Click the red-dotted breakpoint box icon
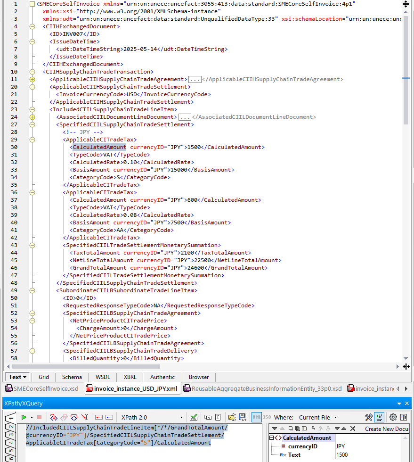This screenshot has height=462, width=414. [99, 417]
